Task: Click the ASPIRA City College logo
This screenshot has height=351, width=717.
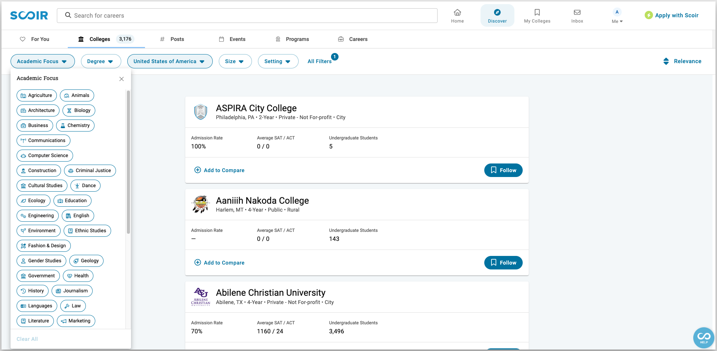Action: point(200,112)
